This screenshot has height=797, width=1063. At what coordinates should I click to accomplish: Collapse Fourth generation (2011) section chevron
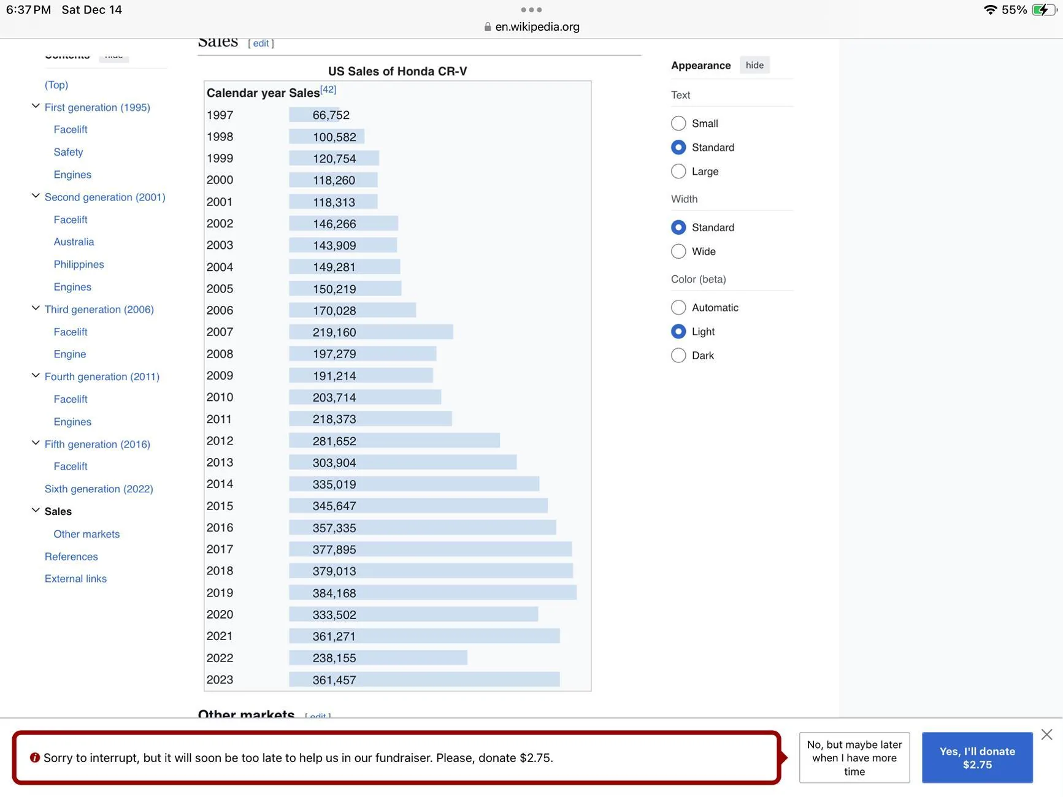(x=36, y=376)
